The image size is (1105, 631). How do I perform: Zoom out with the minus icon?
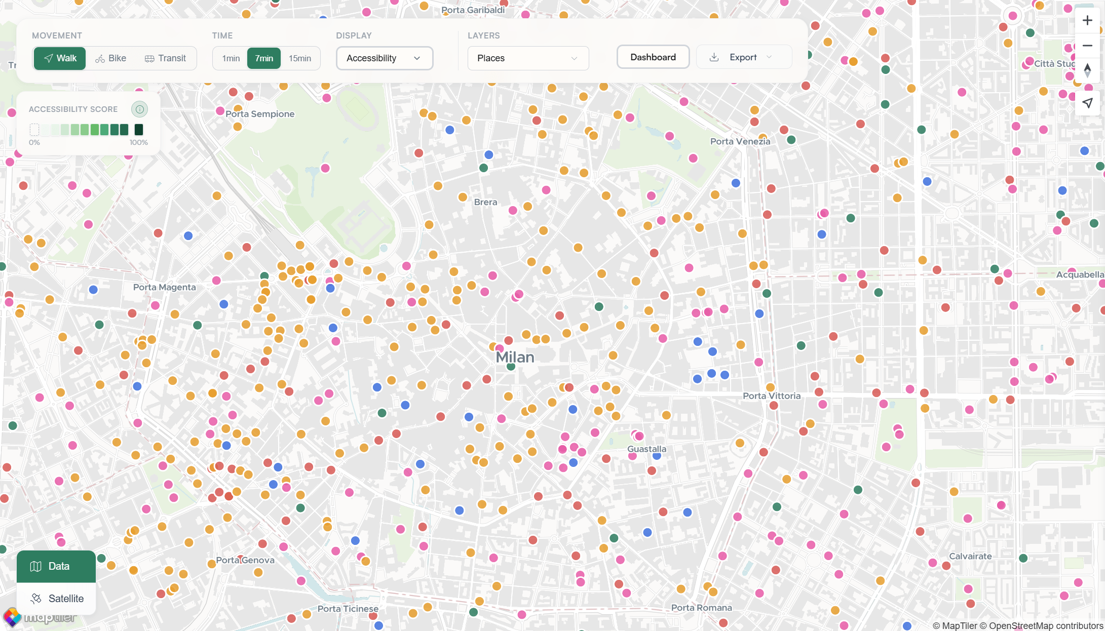tap(1087, 46)
